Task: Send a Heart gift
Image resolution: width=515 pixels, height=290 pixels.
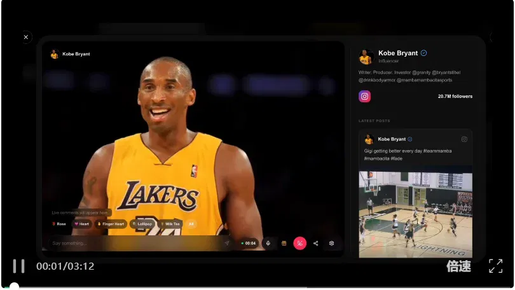Action: [82, 224]
